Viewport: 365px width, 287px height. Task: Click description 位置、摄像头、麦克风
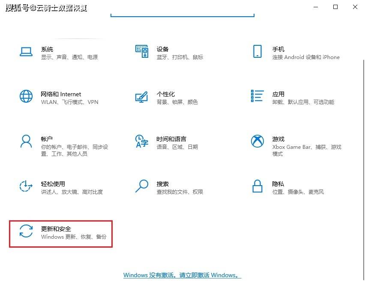298,192
